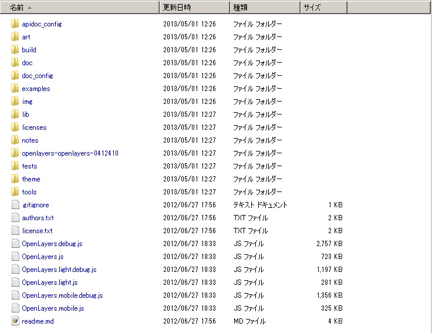432x333 pixels.
Task: Click the readme.md file icon
Action: tap(15, 321)
